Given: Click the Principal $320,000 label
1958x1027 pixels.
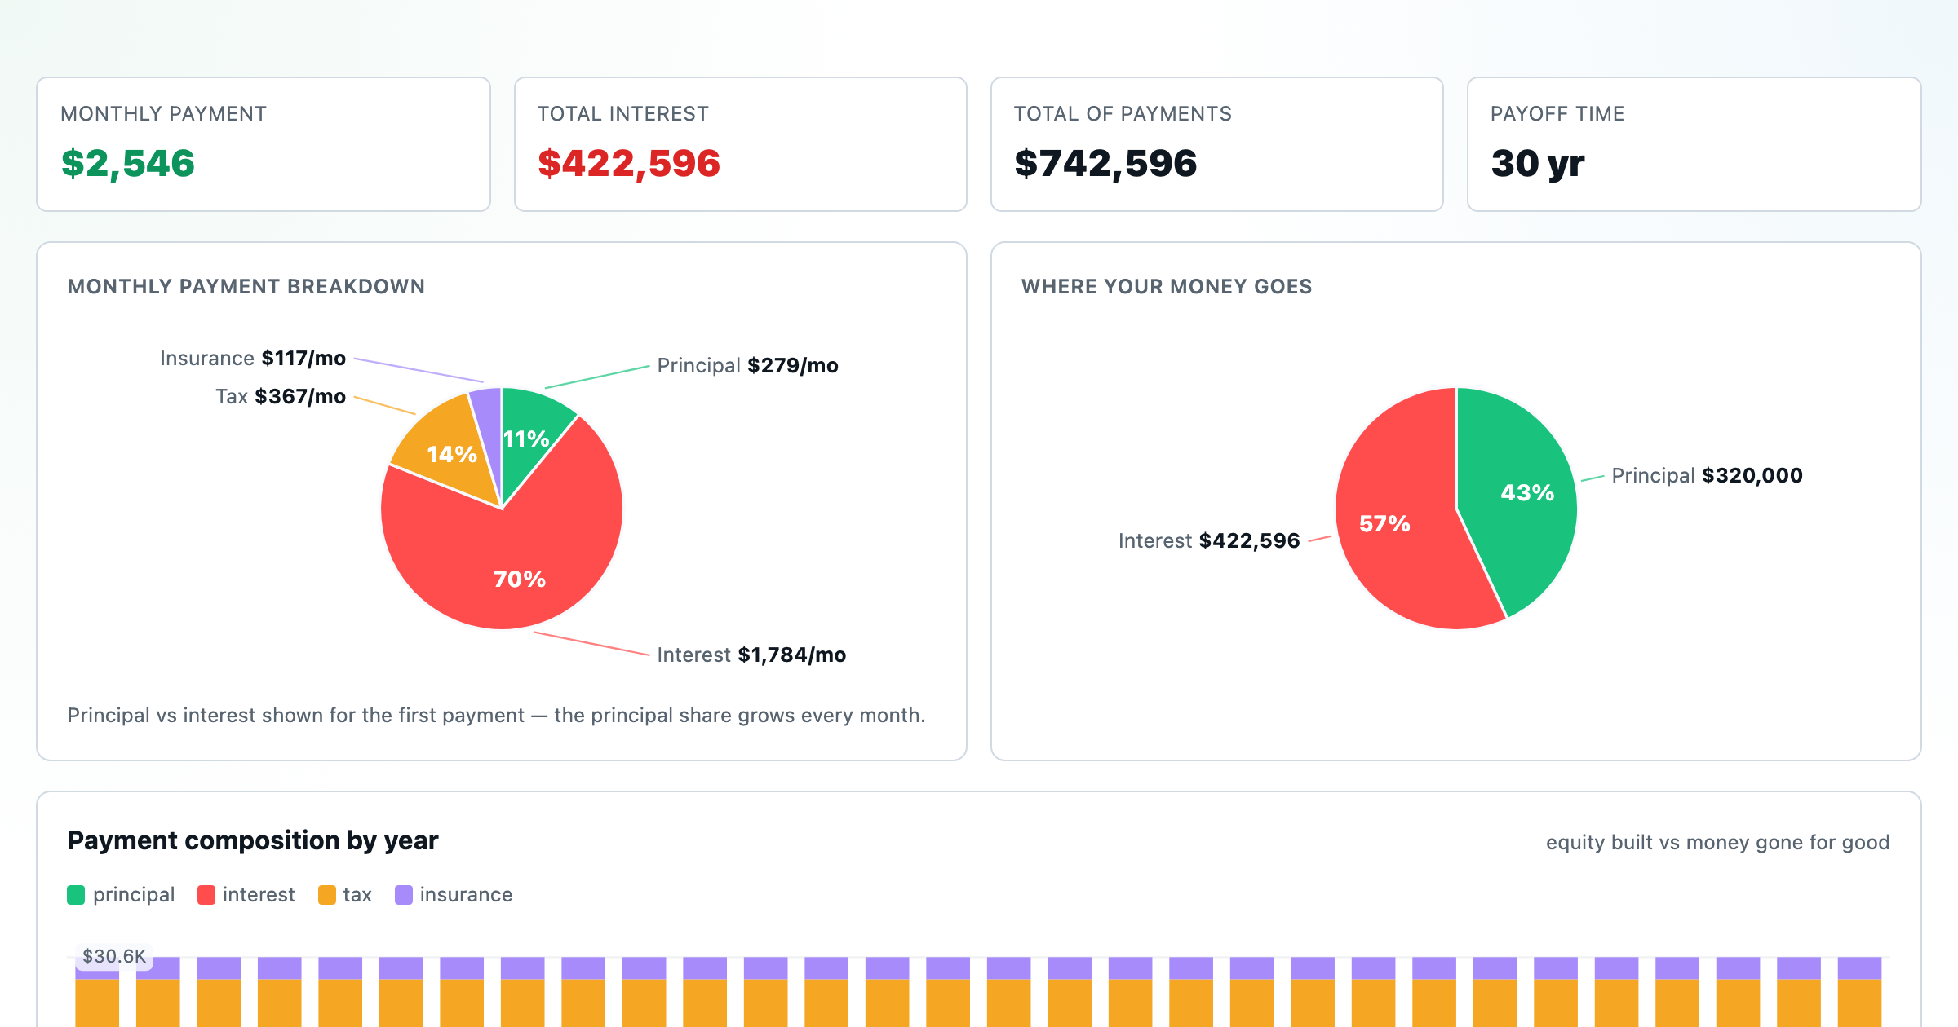Looking at the screenshot, I should coord(1707,476).
